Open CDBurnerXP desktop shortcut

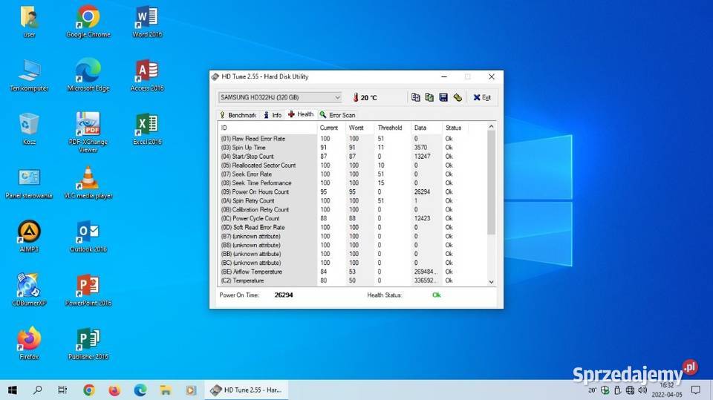click(29, 290)
